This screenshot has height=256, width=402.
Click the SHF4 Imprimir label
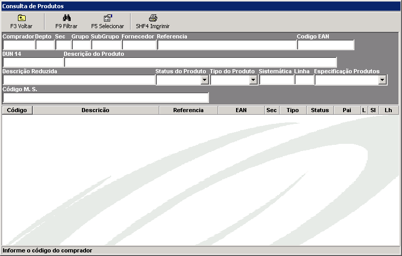(153, 26)
